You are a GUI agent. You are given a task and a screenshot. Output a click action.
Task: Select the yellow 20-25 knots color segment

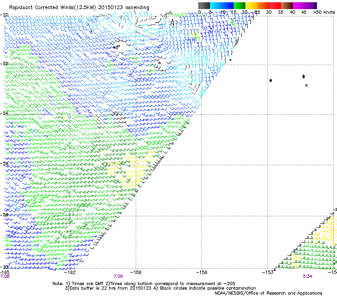click(251, 5)
